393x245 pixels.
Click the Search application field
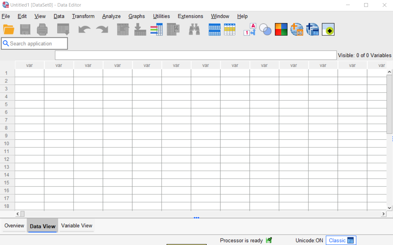point(34,43)
